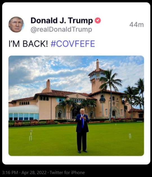Click the right croquet wicket on the lawn
The image size is (152, 177).
pyautogui.click(x=130, y=136)
